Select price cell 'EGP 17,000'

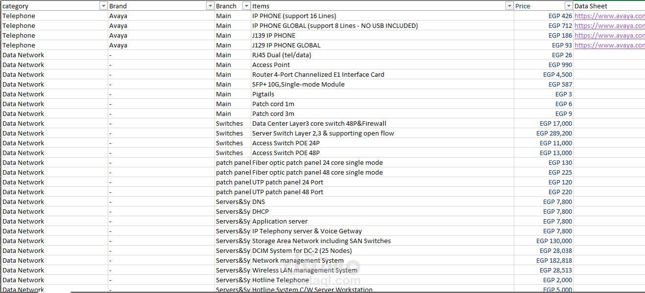pyautogui.click(x=544, y=123)
